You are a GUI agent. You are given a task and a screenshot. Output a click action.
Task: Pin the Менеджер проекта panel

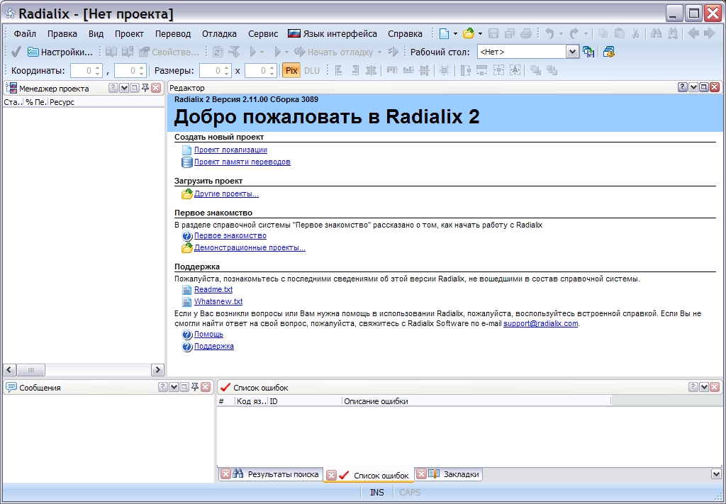[x=145, y=88]
